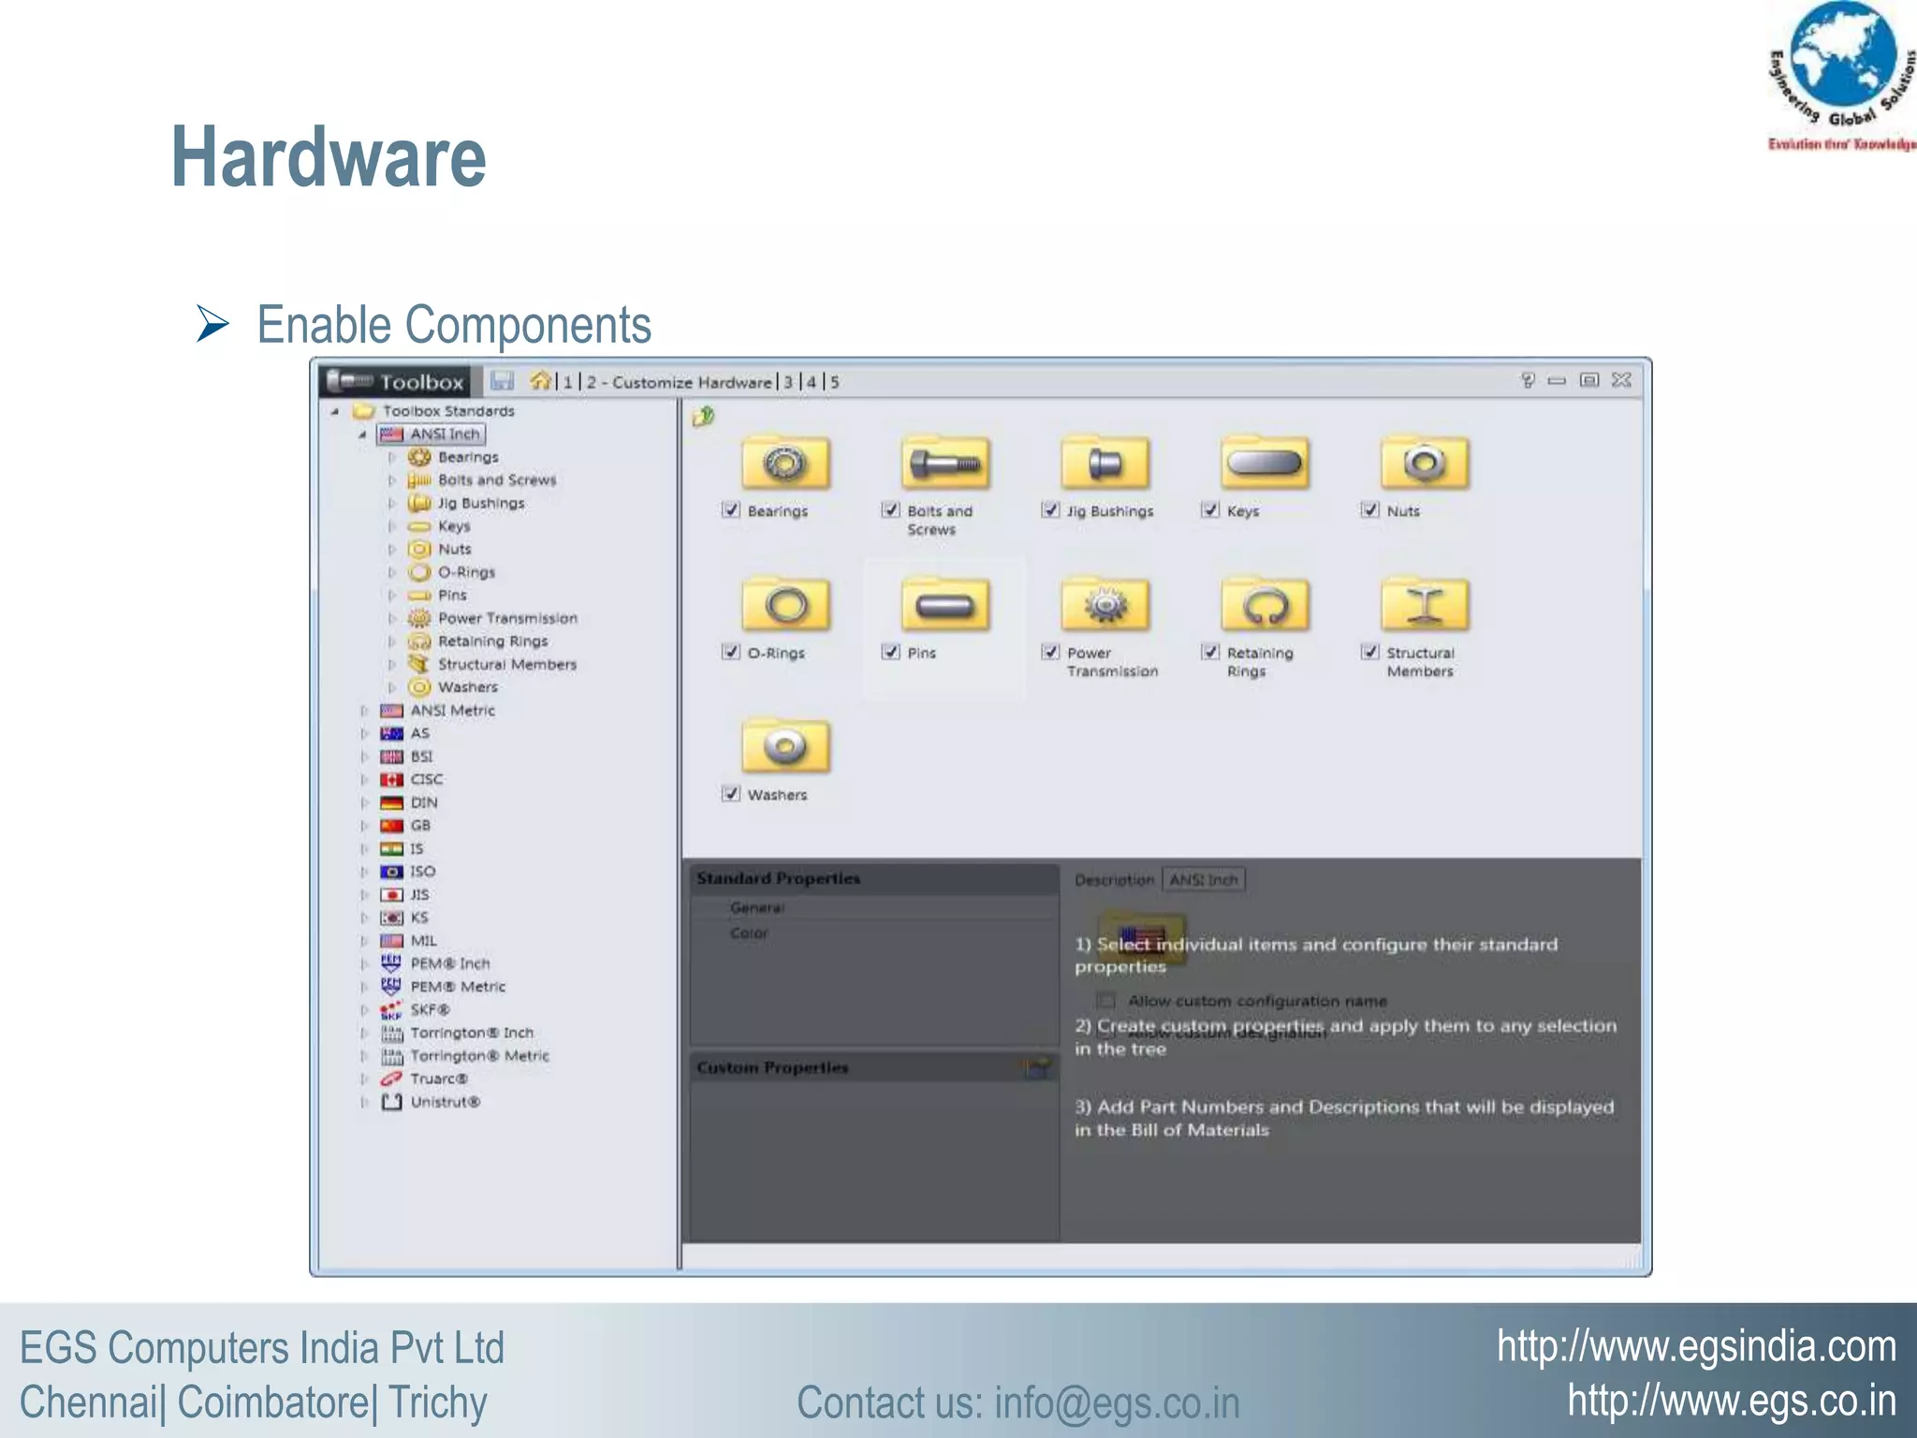1917x1438 pixels.
Task: Open the Power Transmission folder icon
Action: (1105, 605)
